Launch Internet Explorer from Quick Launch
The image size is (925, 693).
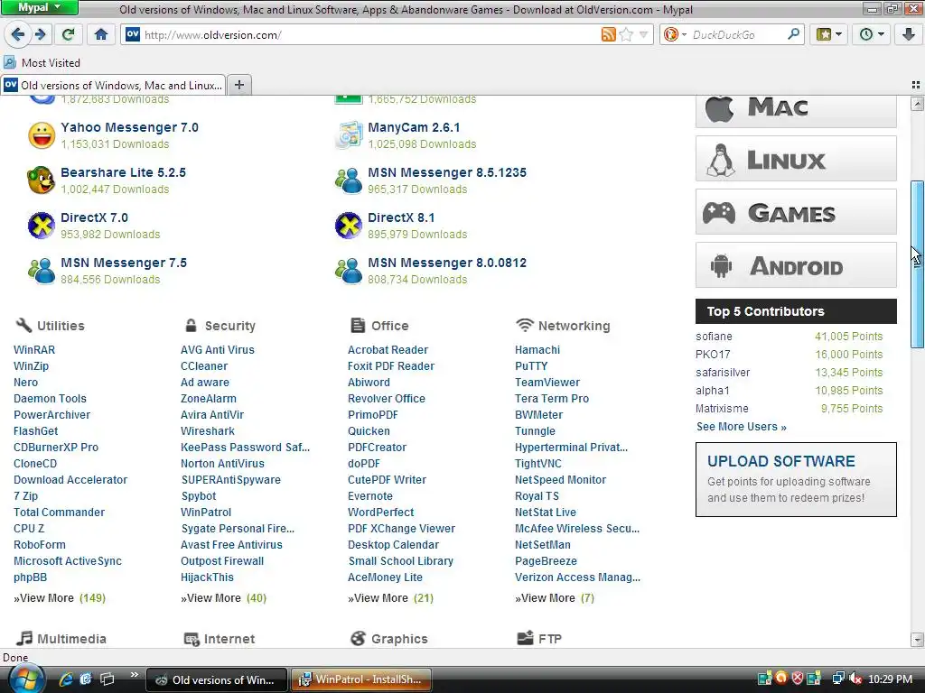tap(65, 679)
